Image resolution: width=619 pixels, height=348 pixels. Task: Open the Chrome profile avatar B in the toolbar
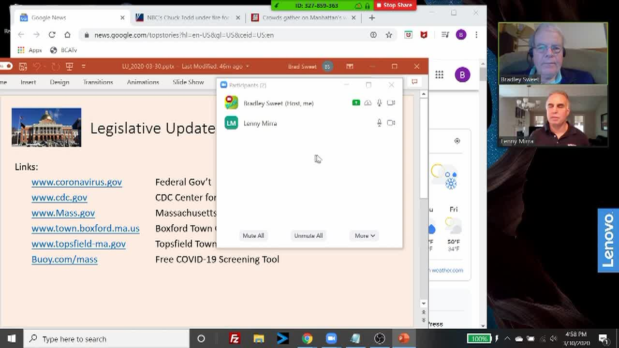[461, 35]
